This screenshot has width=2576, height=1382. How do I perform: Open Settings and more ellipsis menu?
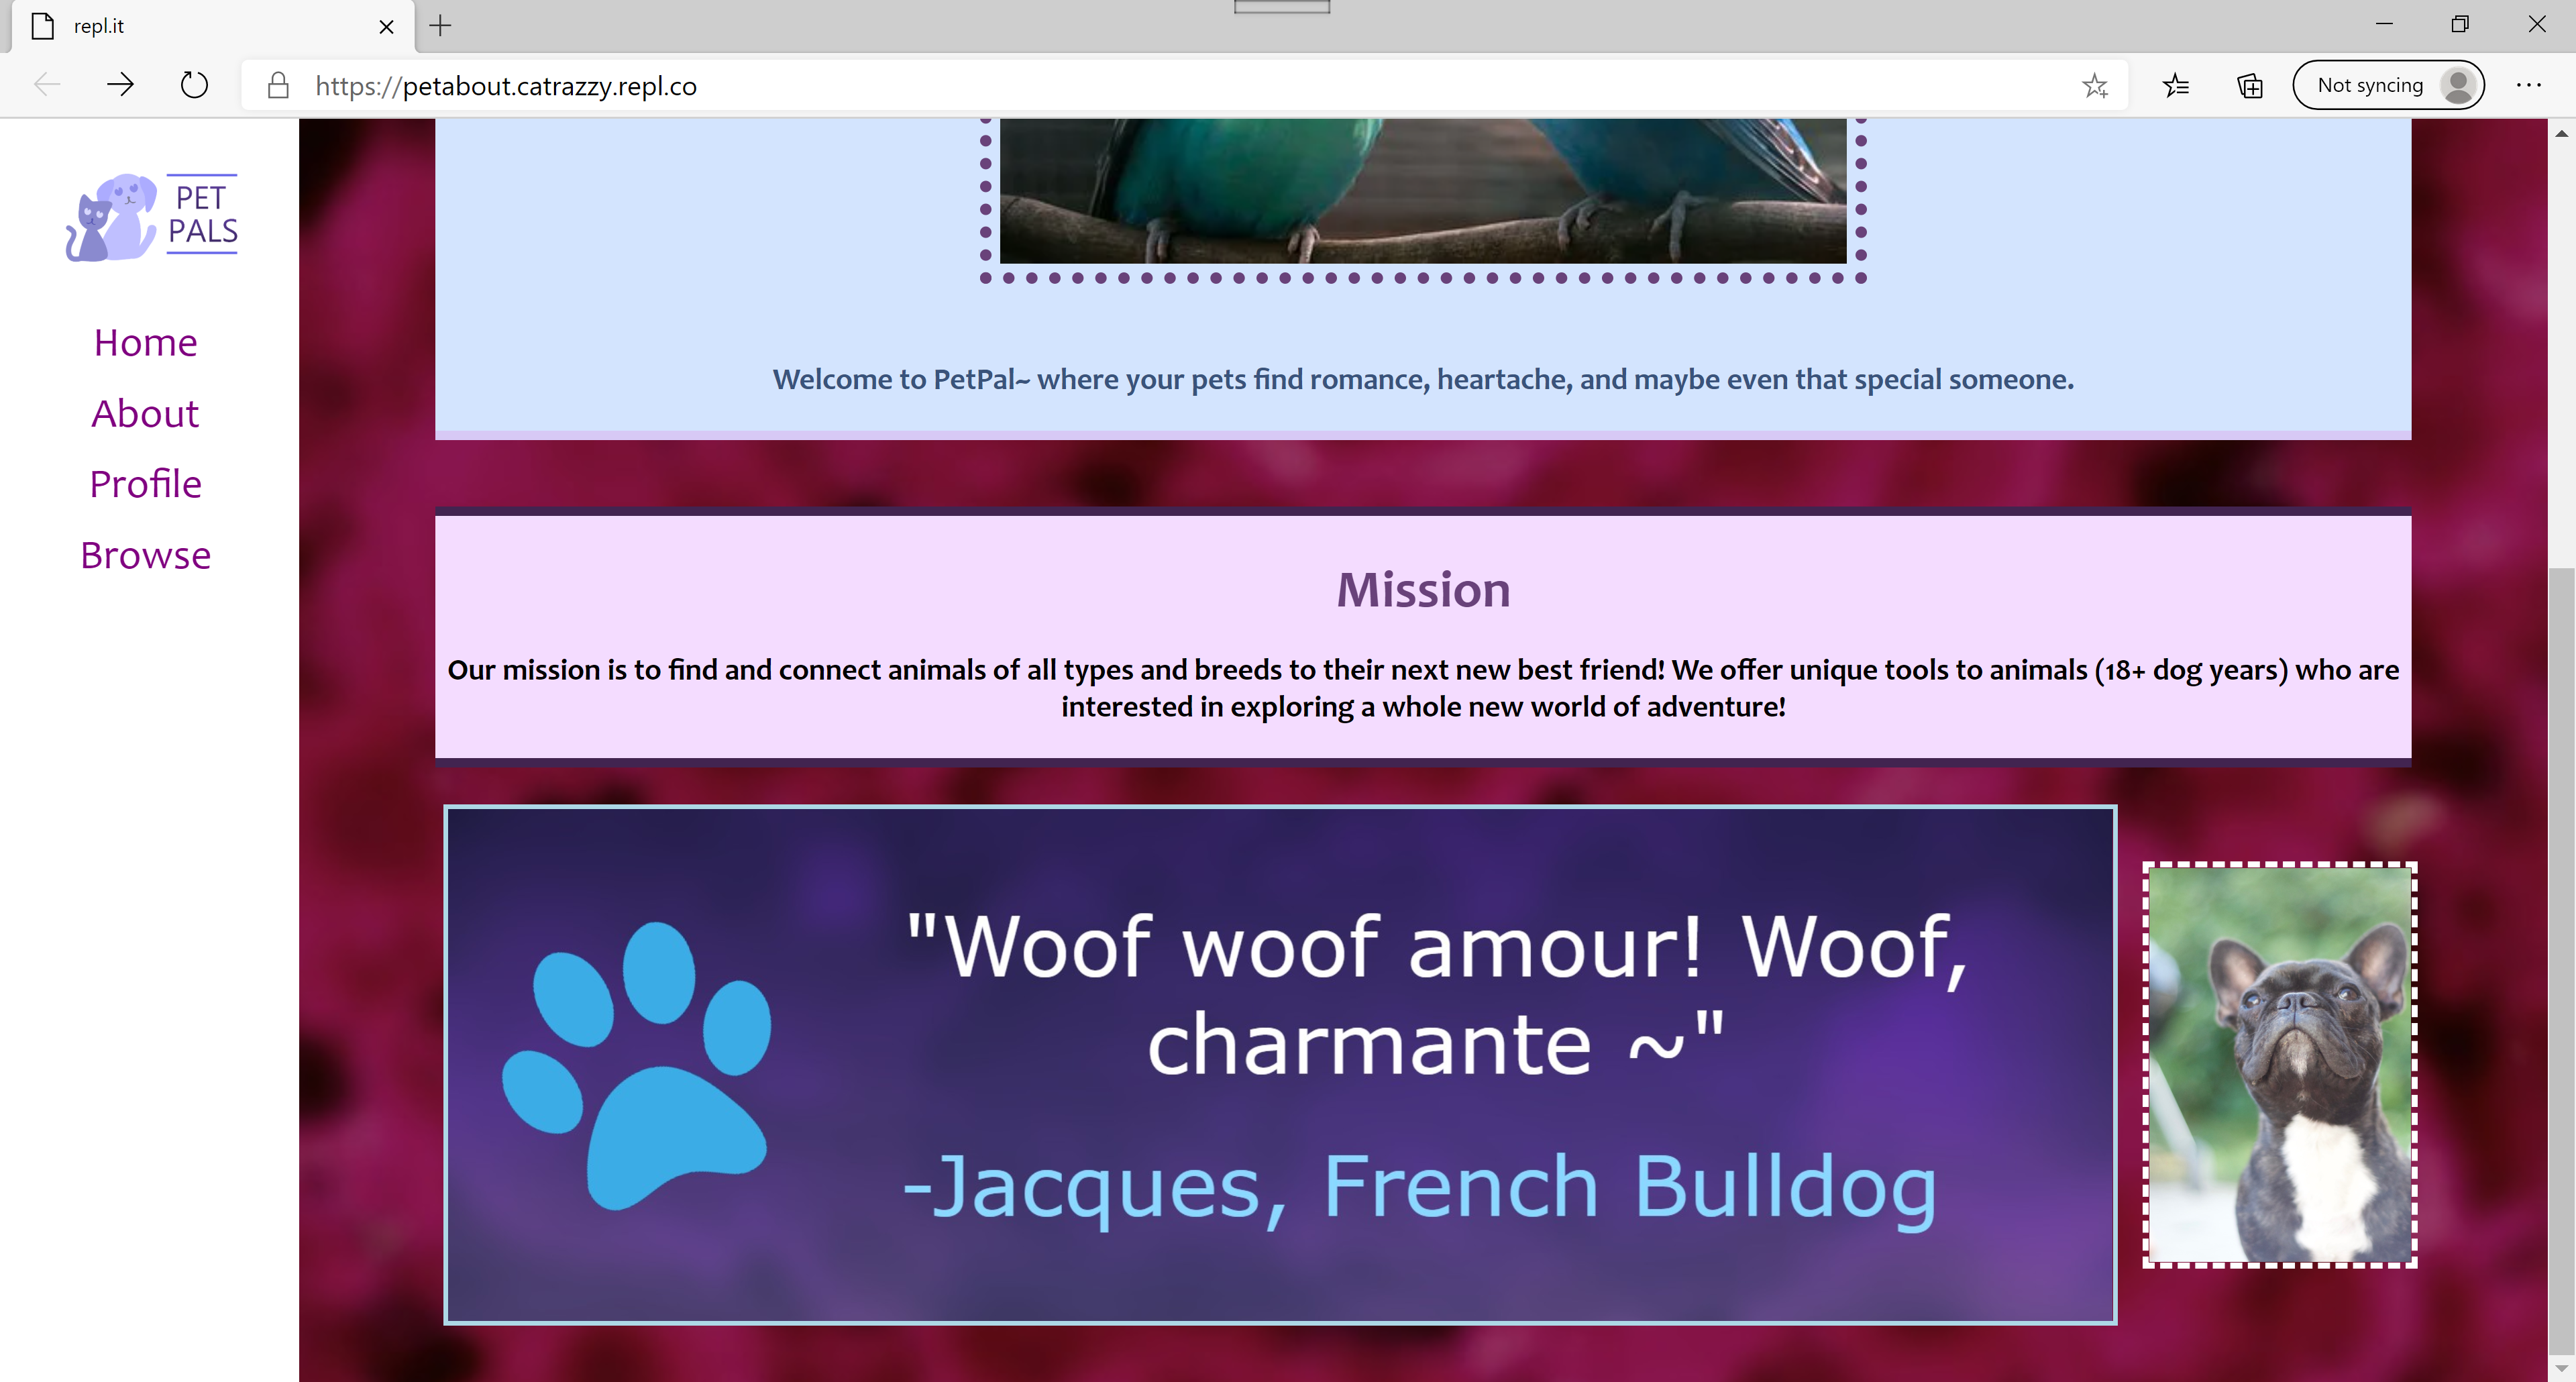click(x=2528, y=86)
